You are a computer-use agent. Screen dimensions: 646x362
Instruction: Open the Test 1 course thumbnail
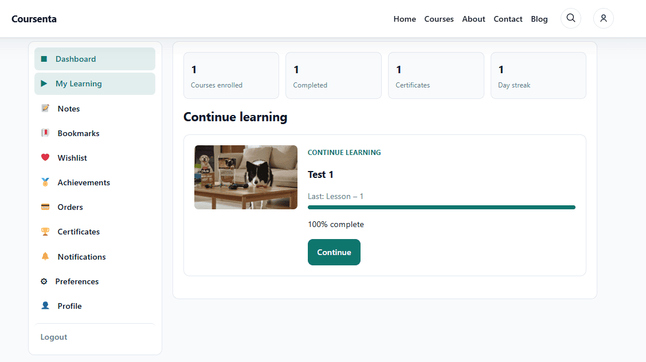[246, 177]
